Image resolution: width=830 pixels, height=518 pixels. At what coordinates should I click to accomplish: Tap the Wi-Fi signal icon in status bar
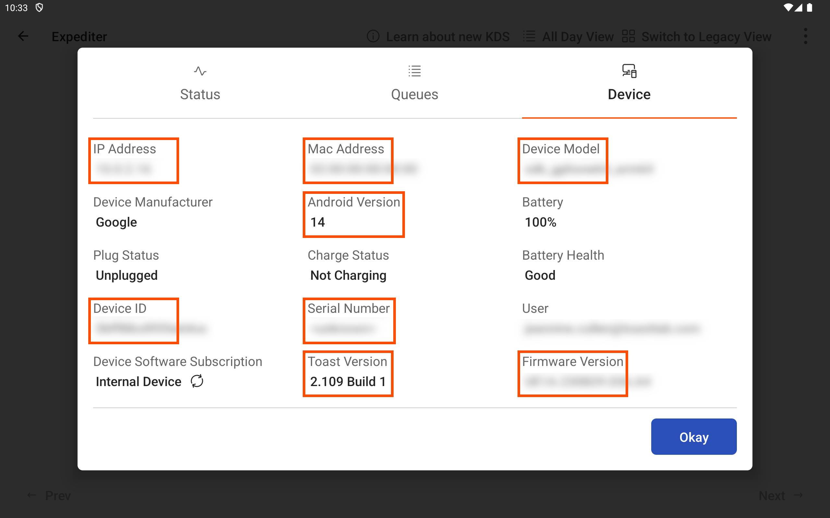coord(788,7)
